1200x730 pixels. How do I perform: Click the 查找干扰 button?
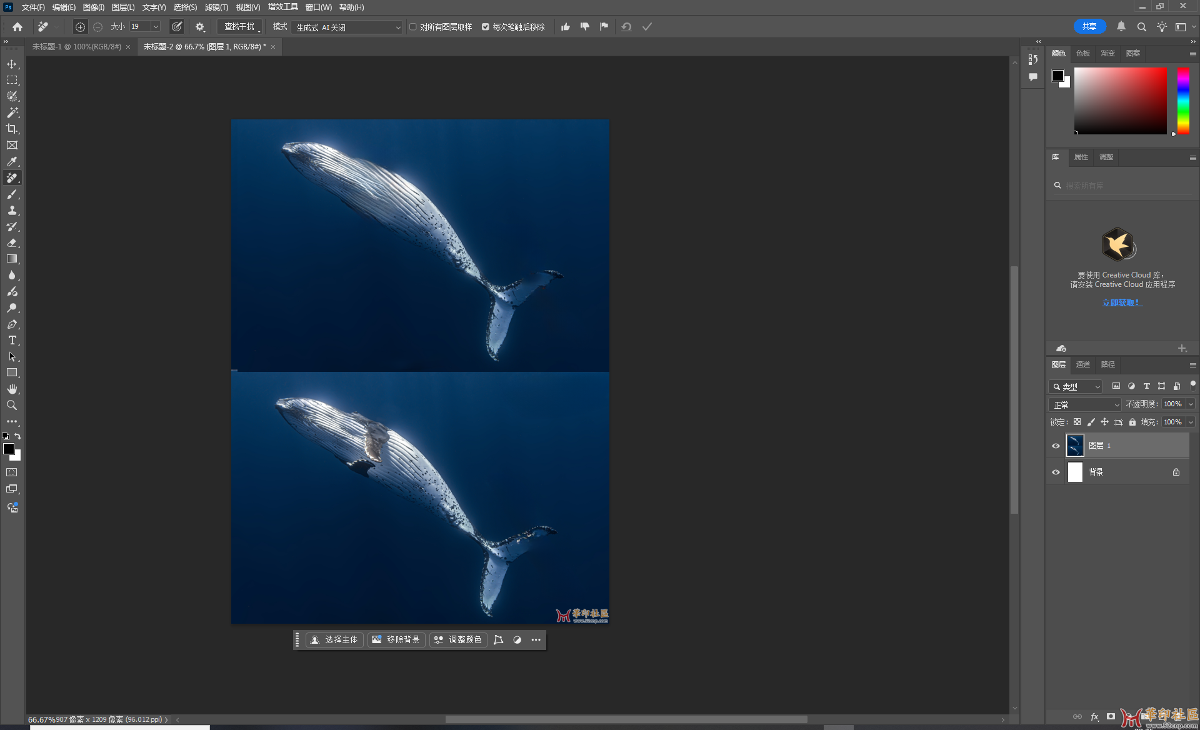(x=239, y=27)
